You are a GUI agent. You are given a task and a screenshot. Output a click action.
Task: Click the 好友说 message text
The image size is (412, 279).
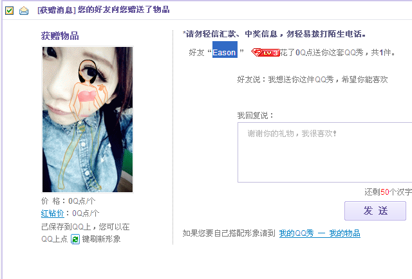click(x=312, y=79)
